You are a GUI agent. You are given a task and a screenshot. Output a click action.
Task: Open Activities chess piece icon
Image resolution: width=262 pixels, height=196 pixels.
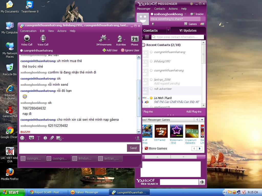(120, 40)
